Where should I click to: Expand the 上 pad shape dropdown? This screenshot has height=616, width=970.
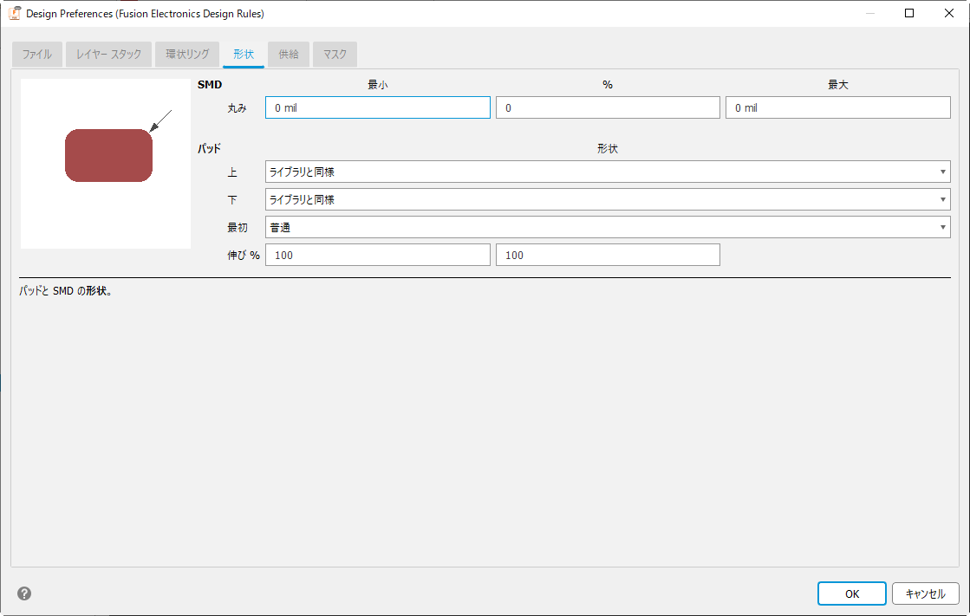[609, 172]
